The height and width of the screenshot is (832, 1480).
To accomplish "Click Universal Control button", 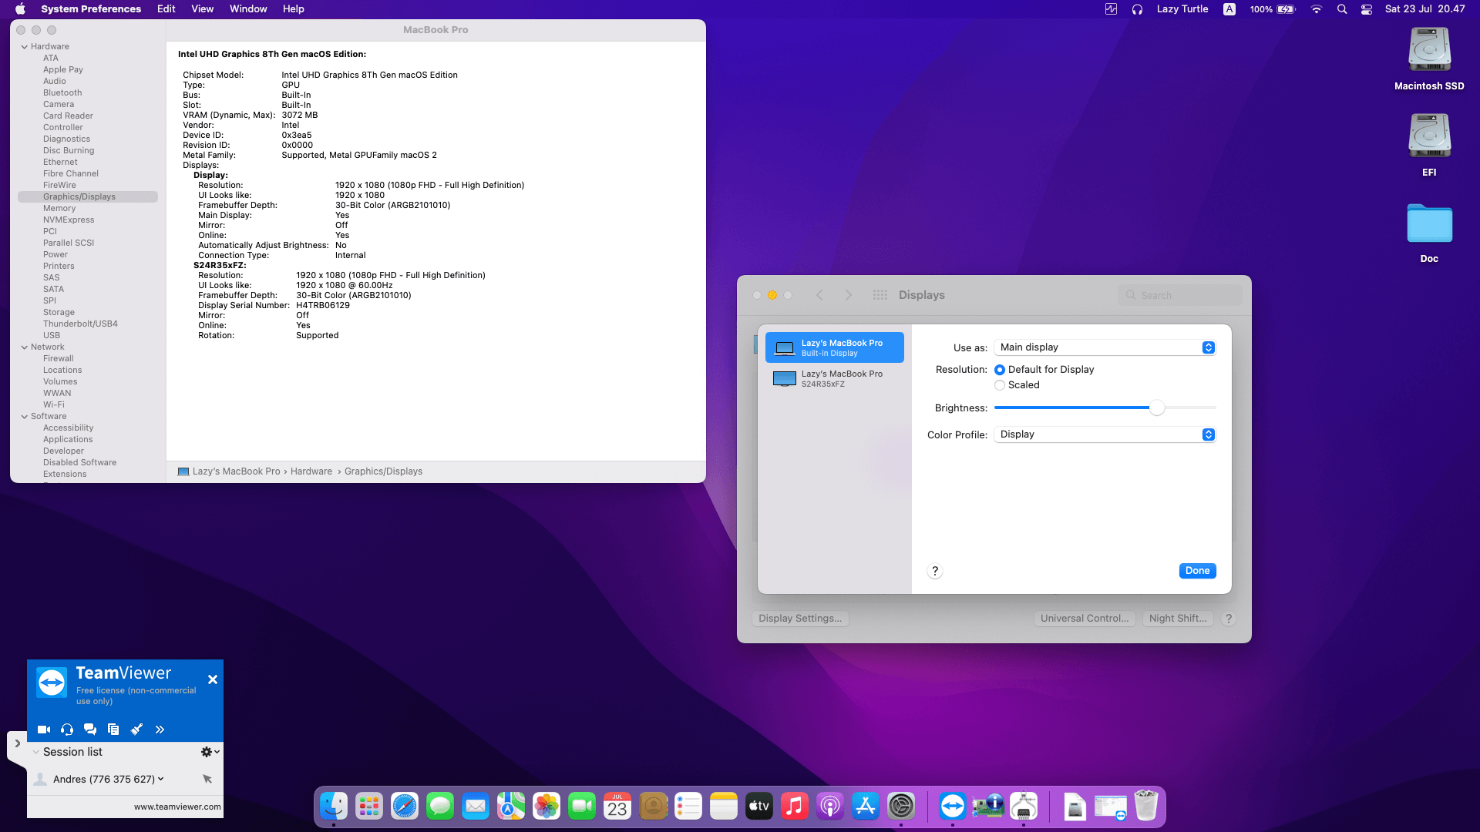I will tap(1085, 619).
